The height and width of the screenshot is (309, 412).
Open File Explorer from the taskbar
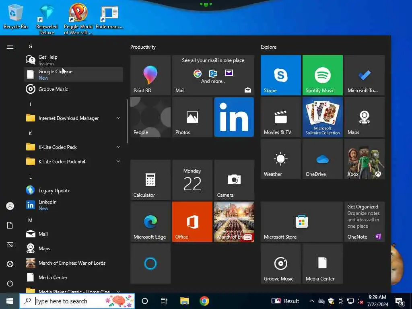coord(184,301)
